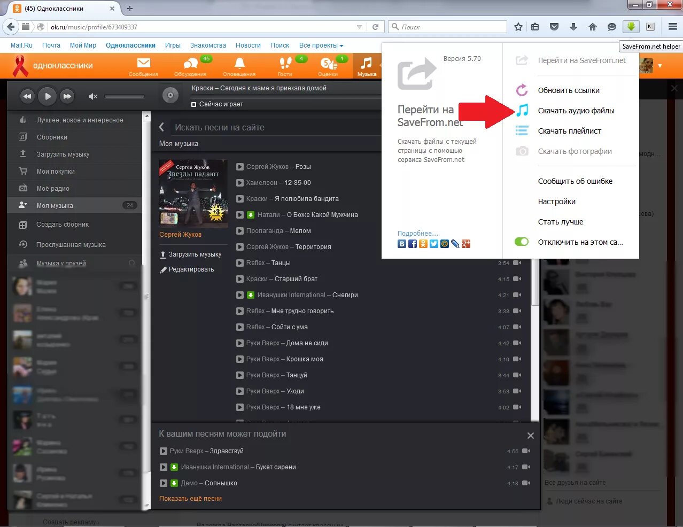This screenshot has width=683, height=527.
Task: Toggle mute speaker icon in player
Action: point(93,96)
